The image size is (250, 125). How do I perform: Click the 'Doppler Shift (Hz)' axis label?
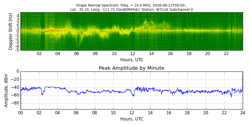pyautogui.click(x=10, y=31)
